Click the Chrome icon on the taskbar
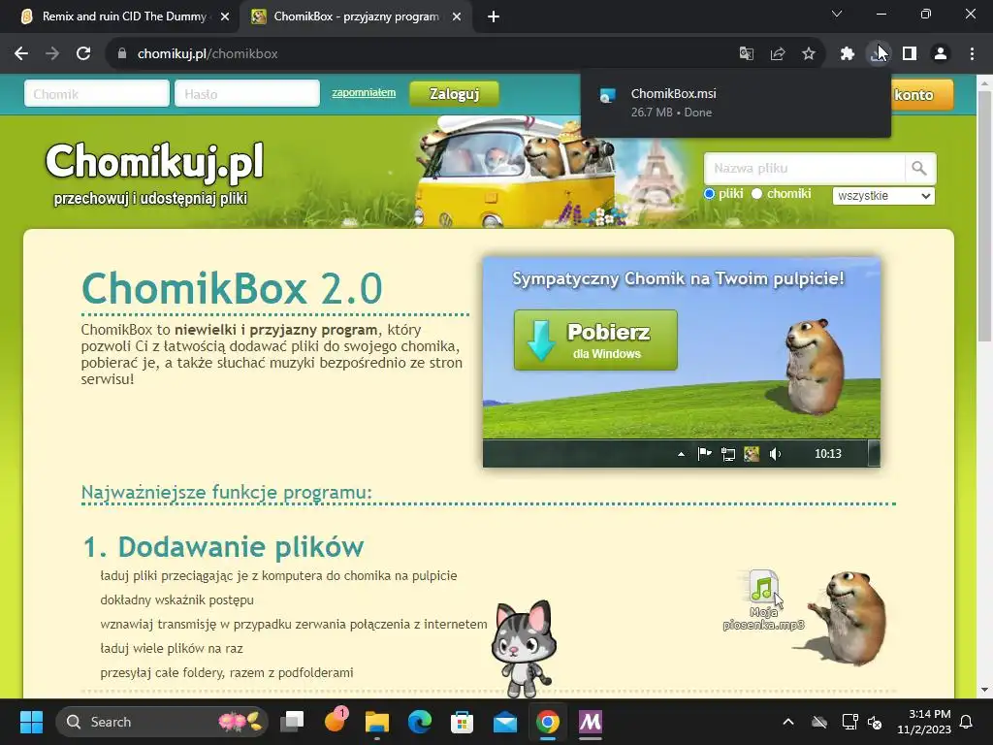The image size is (993, 745). [547, 722]
